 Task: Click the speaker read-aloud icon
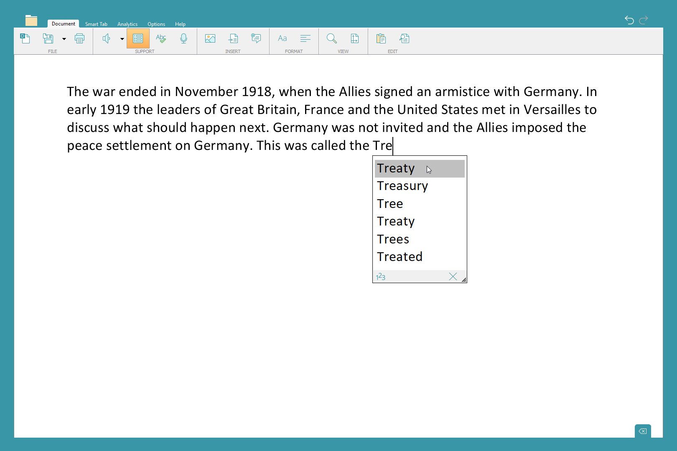[x=107, y=39]
